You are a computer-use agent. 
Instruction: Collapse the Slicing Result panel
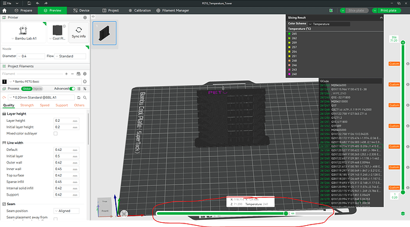381,18
